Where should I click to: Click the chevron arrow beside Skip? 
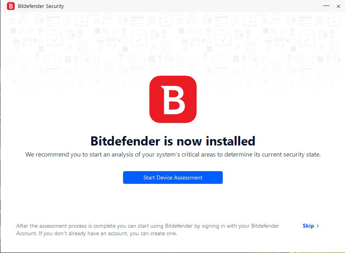coord(317,226)
